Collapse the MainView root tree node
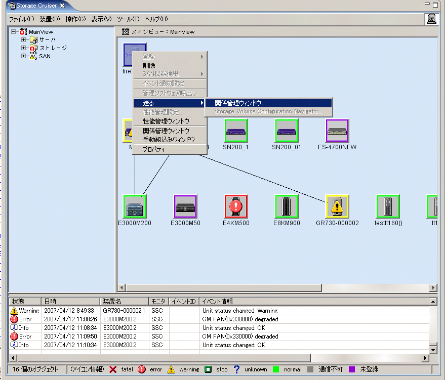The height and width of the screenshot is (380, 445). pyautogui.click(x=14, y=32)
